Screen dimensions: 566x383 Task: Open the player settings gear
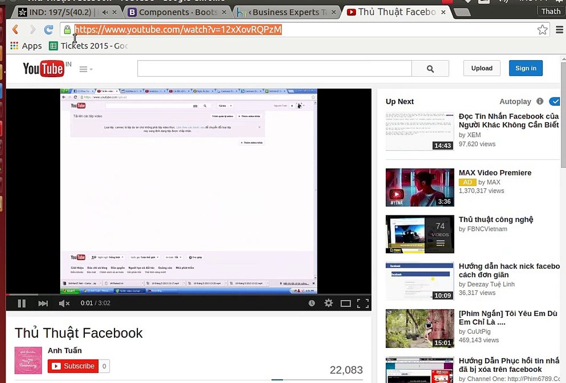[328, 303]
